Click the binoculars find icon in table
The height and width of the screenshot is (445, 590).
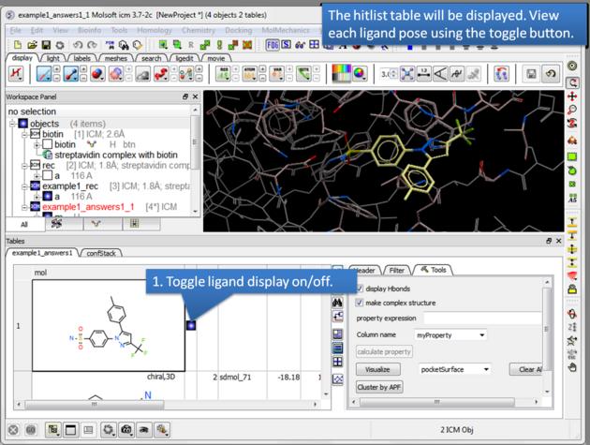(x=338, y=303)
